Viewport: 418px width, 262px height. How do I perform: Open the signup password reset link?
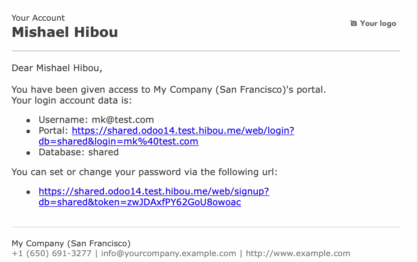(154, 197)
